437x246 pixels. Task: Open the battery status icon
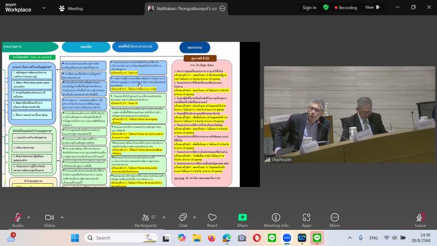click(x=403, y=238)
